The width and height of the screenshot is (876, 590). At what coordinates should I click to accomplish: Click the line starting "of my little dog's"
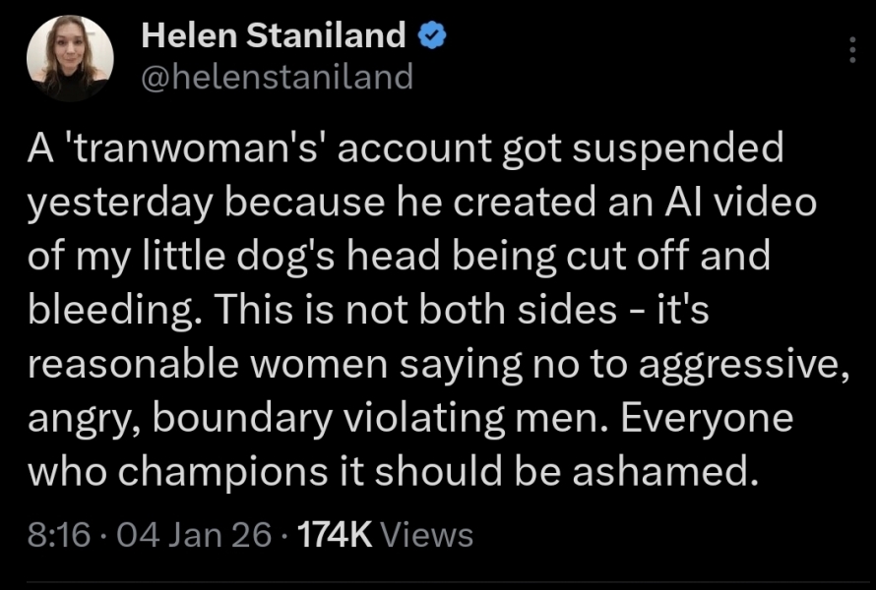click(398, 256)
